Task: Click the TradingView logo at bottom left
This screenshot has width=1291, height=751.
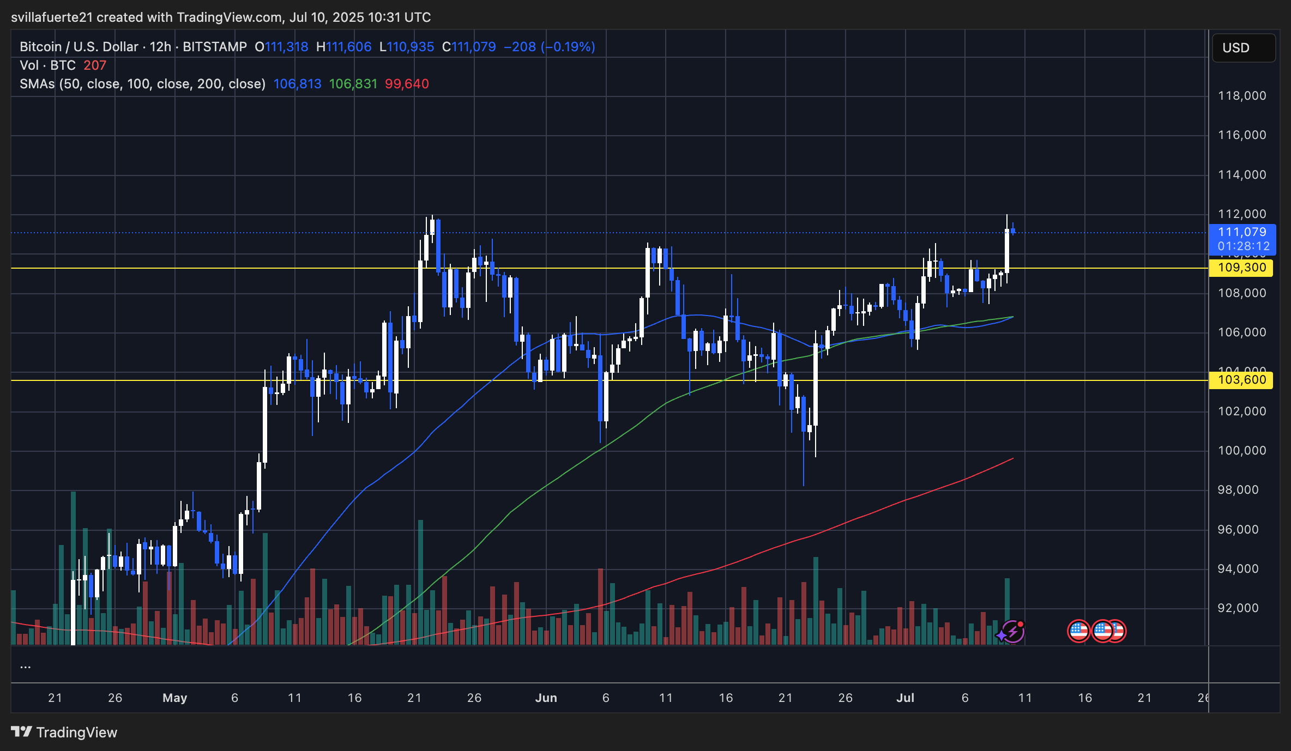Action: (x=64, y=732)
